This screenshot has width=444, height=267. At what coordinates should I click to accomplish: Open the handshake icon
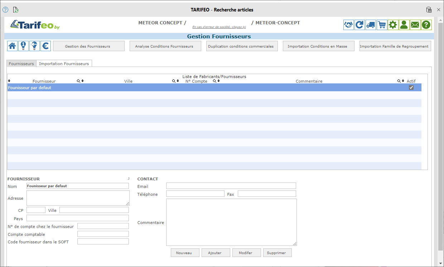pos(348,25)
